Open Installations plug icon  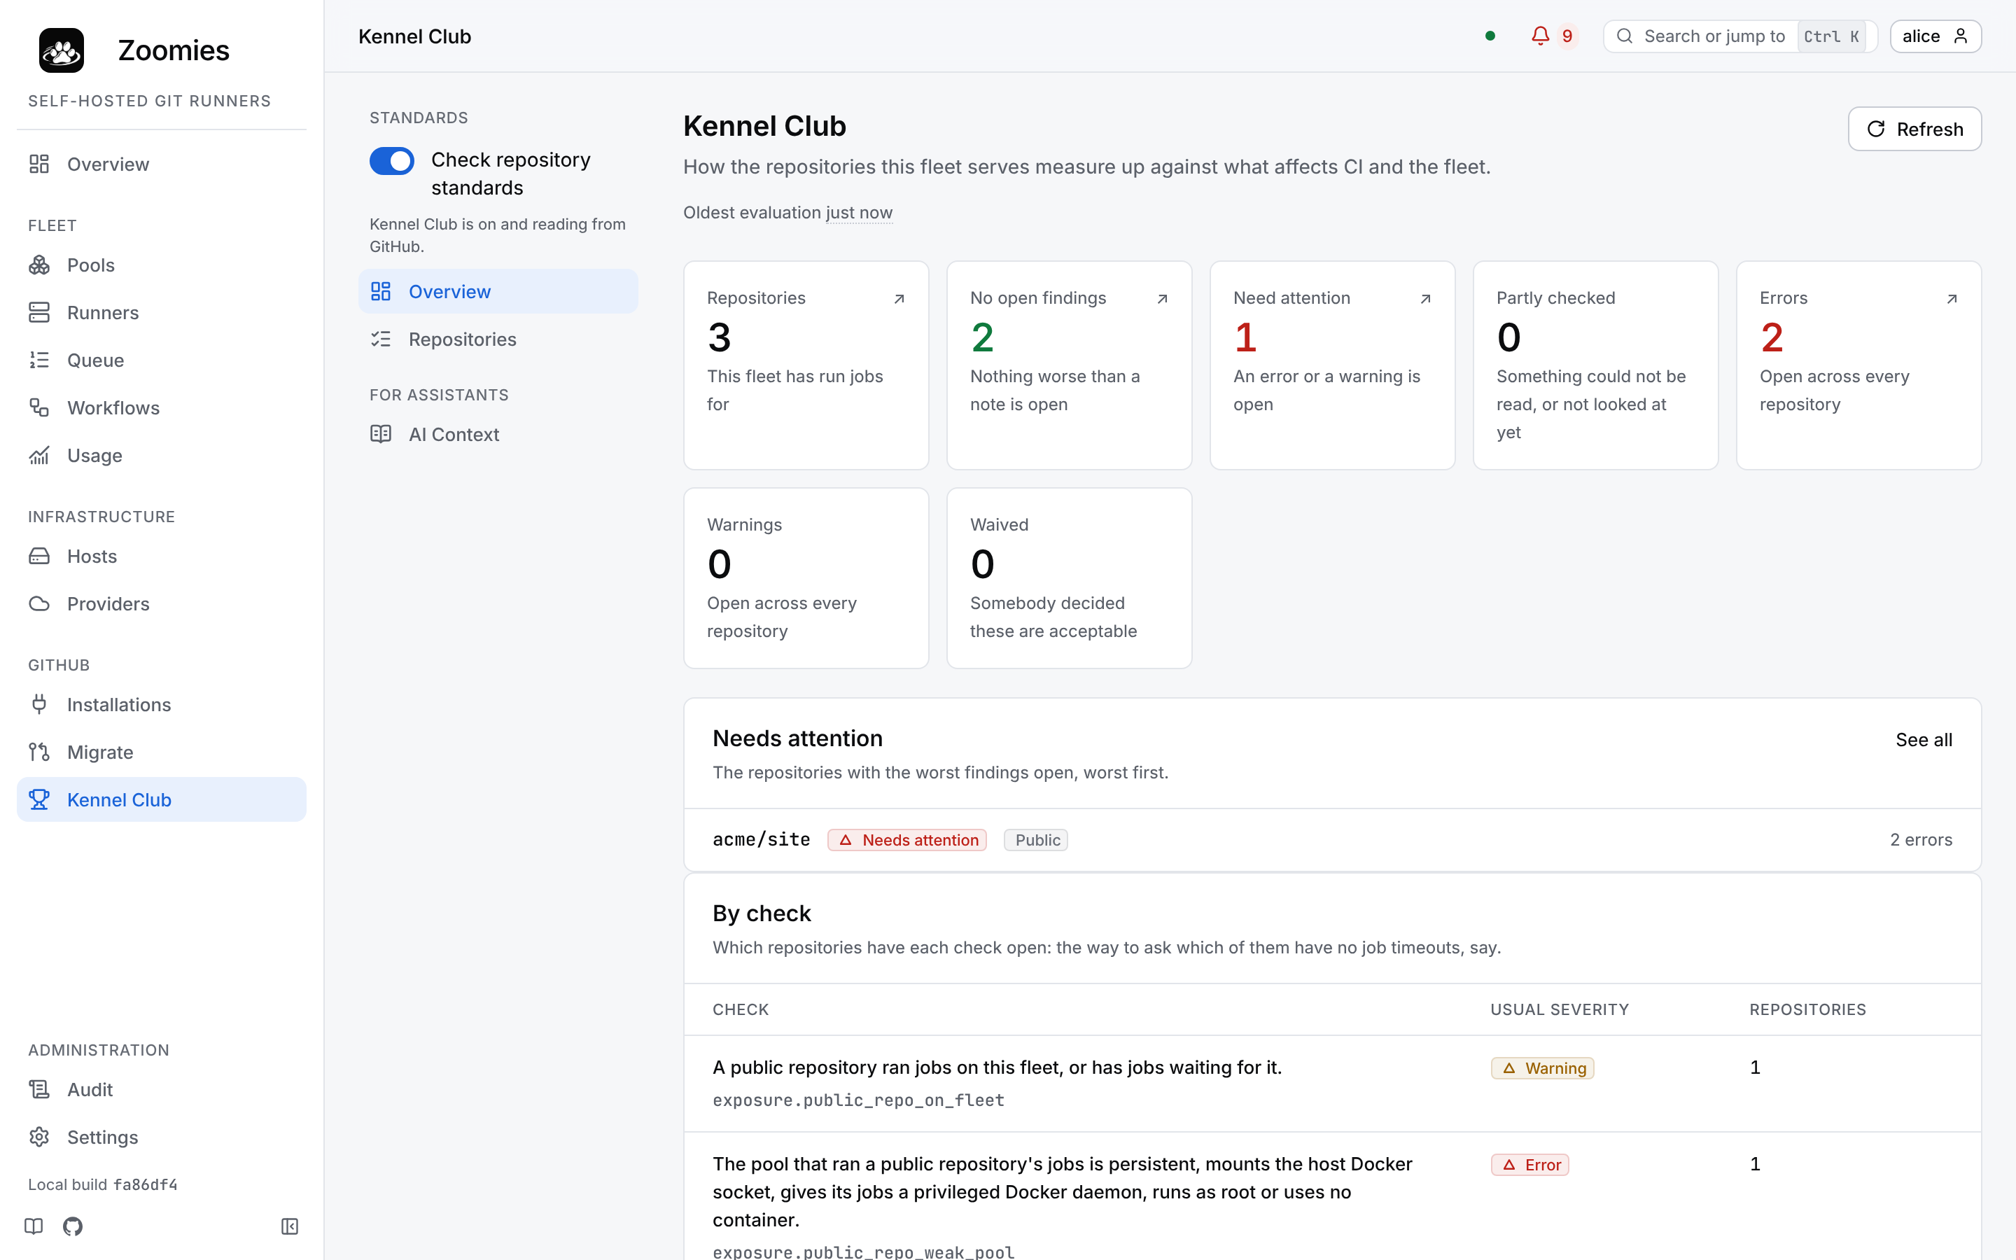[39, 704]
